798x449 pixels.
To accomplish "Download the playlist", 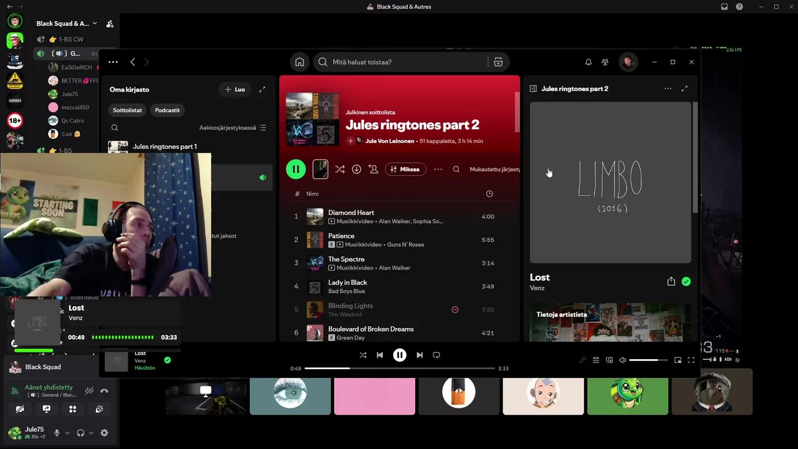I will (357, 169).
